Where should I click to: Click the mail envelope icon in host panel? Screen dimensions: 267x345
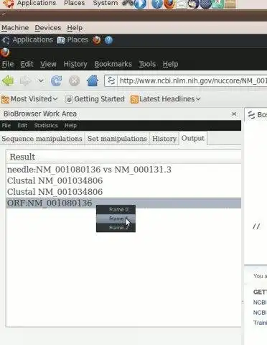(x=182, y=4)
